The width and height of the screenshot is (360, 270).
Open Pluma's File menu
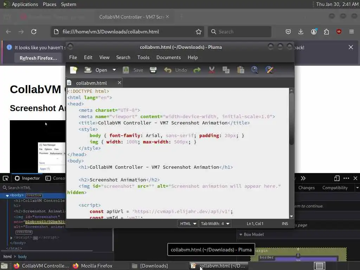pos(73,57)
